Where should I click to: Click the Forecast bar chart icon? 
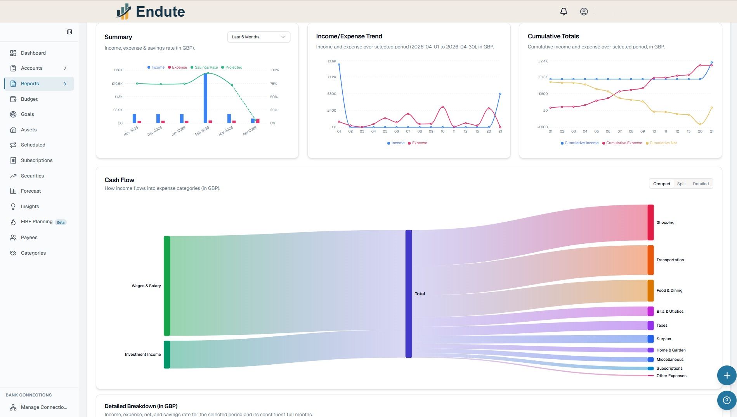coord(13,191)
